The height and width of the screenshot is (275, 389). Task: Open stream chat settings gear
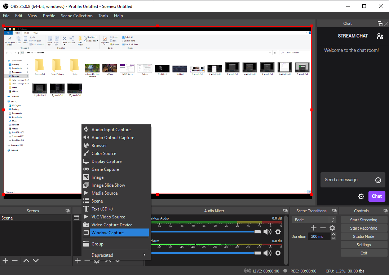361,196
